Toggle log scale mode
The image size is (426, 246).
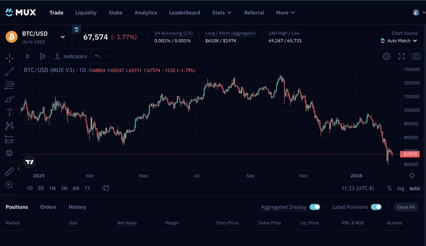(x=400, y=188)
